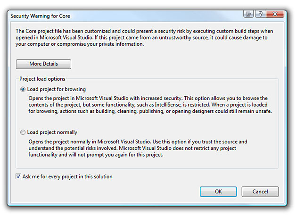Select the Load project for browsing radio button
Image resolution: width=296 pixels, height=215 pixels.
pos(23,89)
